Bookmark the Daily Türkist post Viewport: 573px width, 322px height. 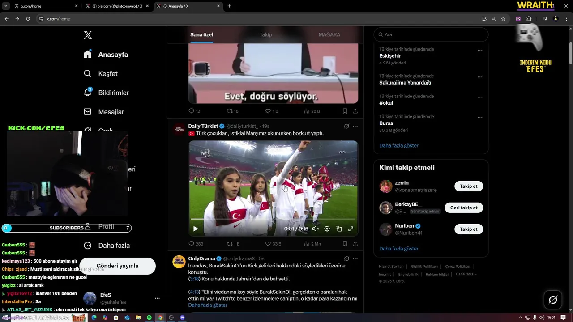pyautogui.click(x=345, y=244)
